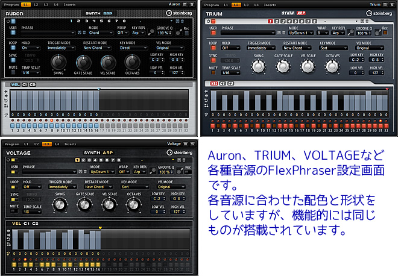Click shift phrase right arrow in Trium editor
This screenshot has width=398, height=276.
(206, 96)
